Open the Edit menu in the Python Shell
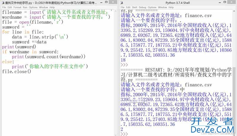 coord(128,7)
